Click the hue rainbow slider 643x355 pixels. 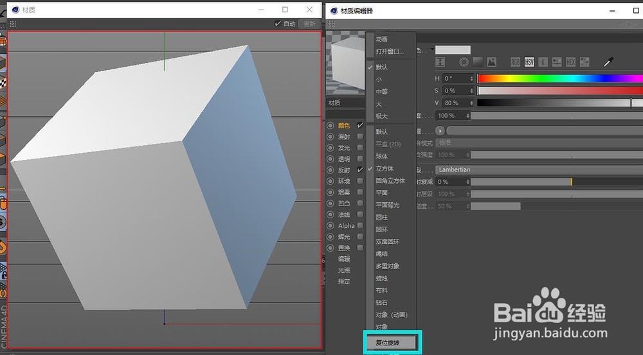tap(560, 78)
